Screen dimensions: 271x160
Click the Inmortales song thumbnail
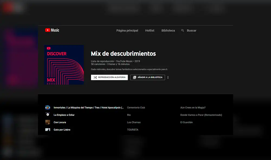tap(48, 107)
